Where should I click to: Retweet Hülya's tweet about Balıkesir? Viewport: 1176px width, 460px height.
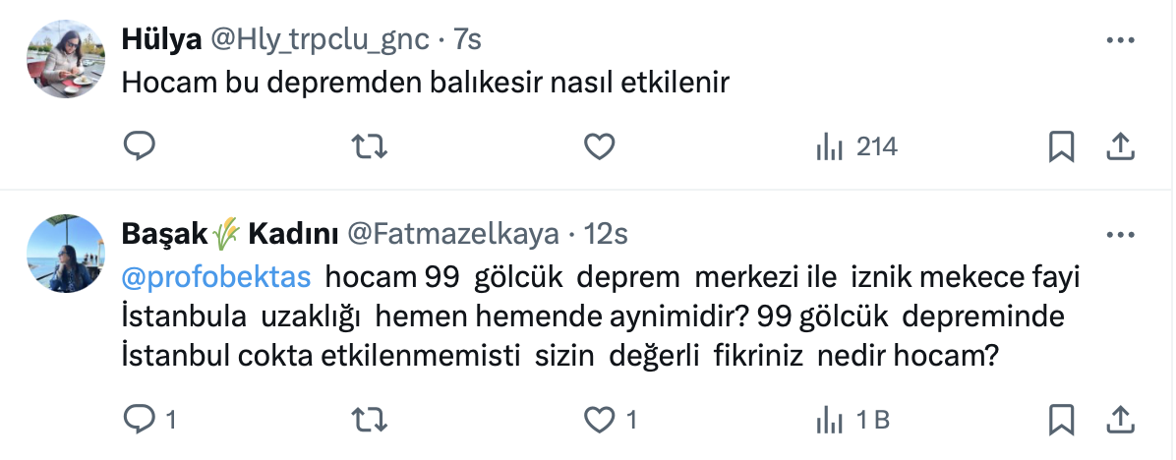coord(370,147)
